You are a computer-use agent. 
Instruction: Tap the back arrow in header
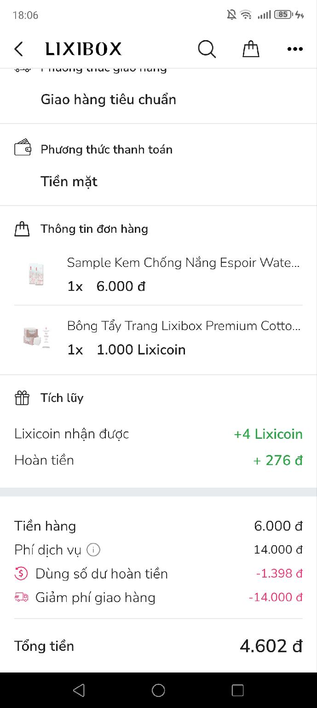tap(19, 49)
